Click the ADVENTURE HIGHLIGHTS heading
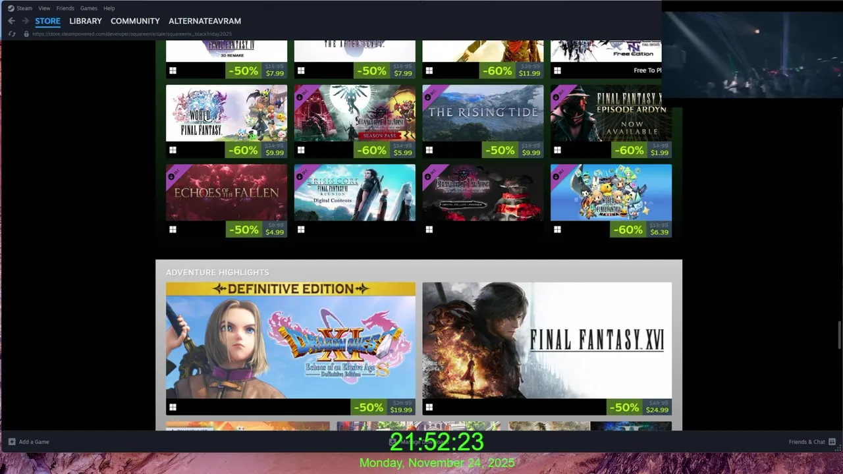 pyautogui.click(x=217, y=272)
